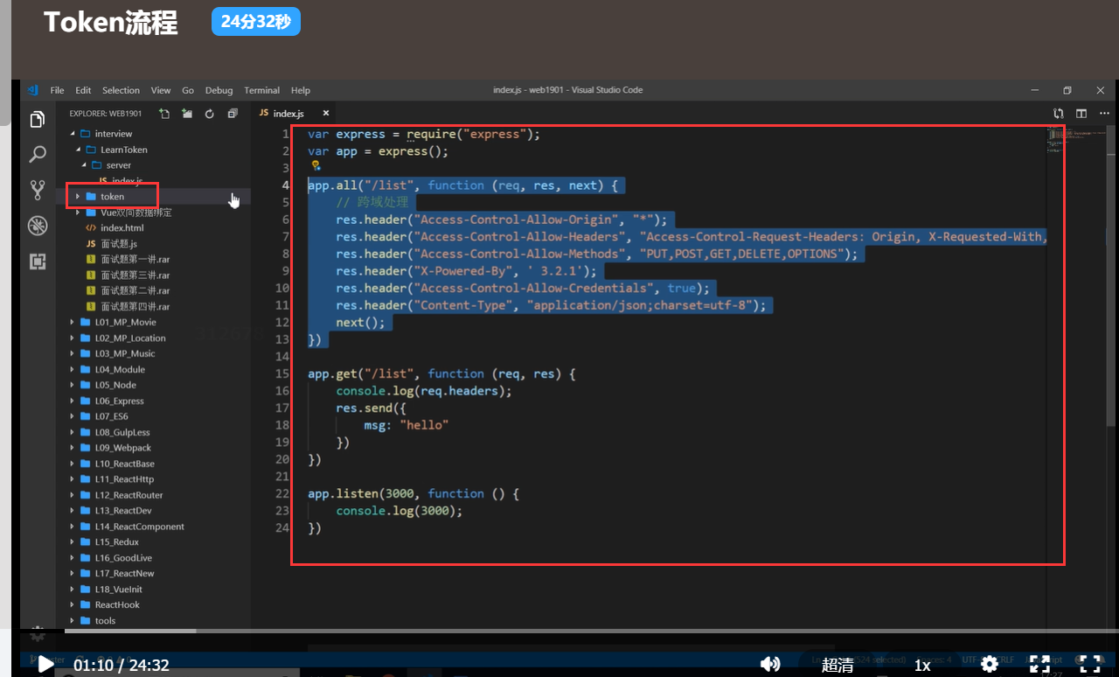Open the Help menu
The width and height of the screenshot is (1119, 677).
click(x=301, y=90)
